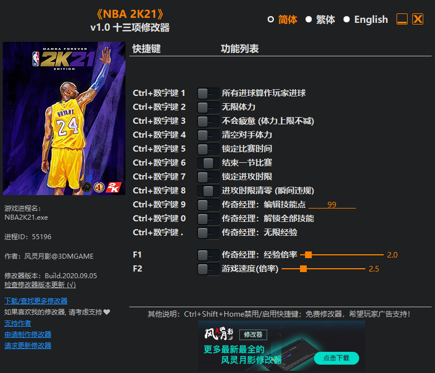Image resolution: width=435 pixels, height=373 pixels.
Task: Click the 点击下载 button in banner
Action: click(x=336, y=358)
